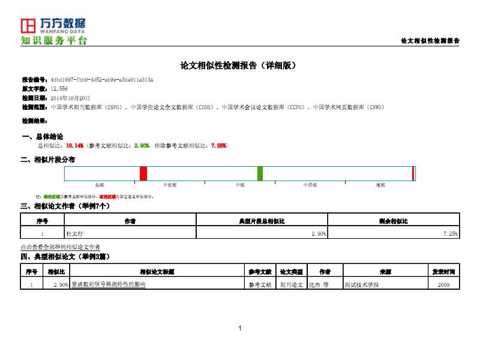
Task: Click the page number 1 at the bottom
Action: (x=239, y=328)
